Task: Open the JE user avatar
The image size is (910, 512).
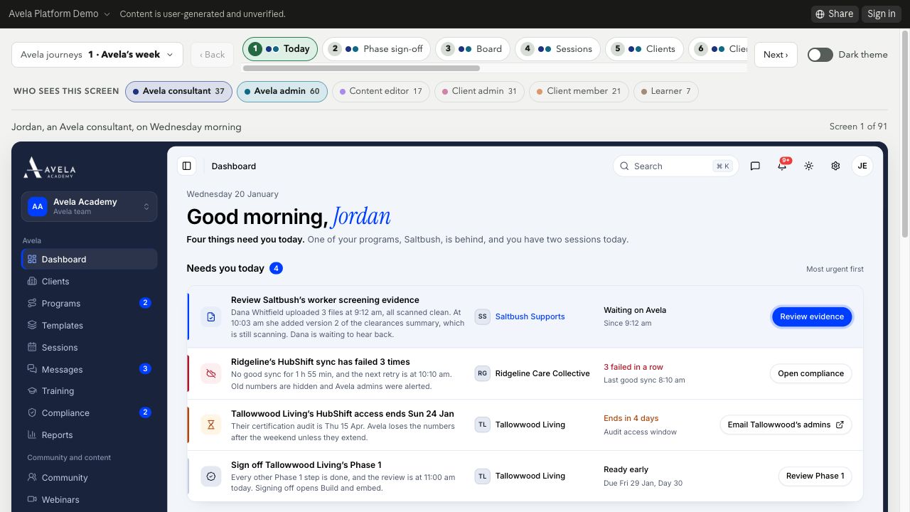Action: (862, 166)
